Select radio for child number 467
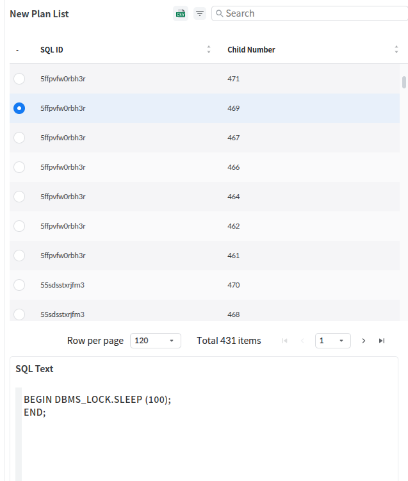The height and width of the screenshot is (481, 408). tap(19, 138)
